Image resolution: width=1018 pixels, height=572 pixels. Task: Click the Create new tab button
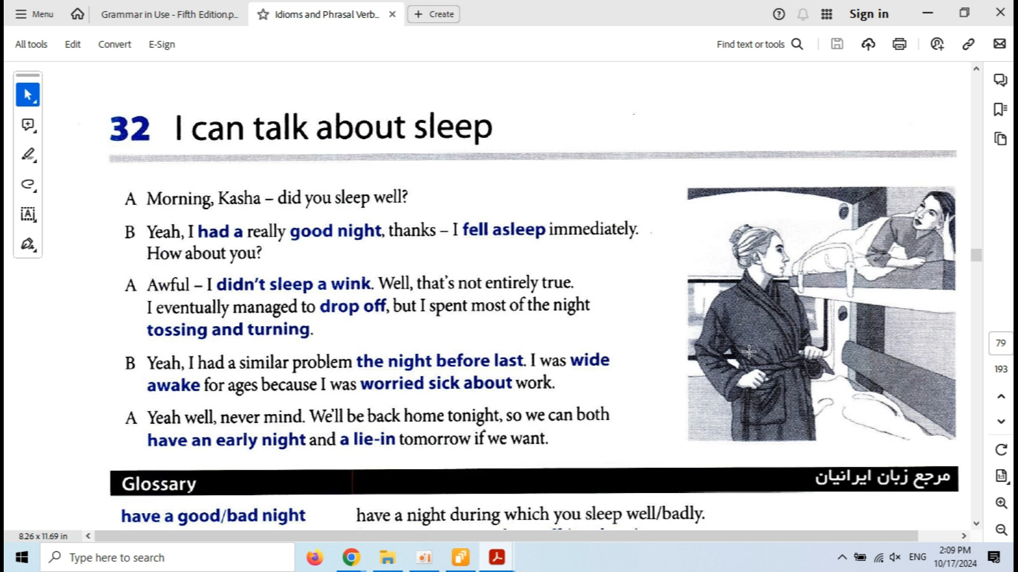coord(434,14)
